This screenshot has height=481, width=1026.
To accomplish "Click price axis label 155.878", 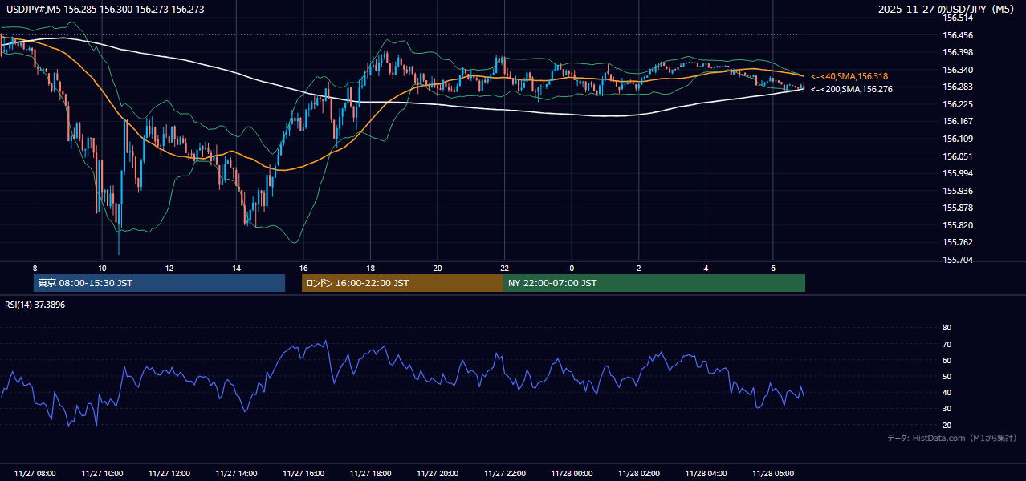I will pyautogui.click(x=957, y=208).
